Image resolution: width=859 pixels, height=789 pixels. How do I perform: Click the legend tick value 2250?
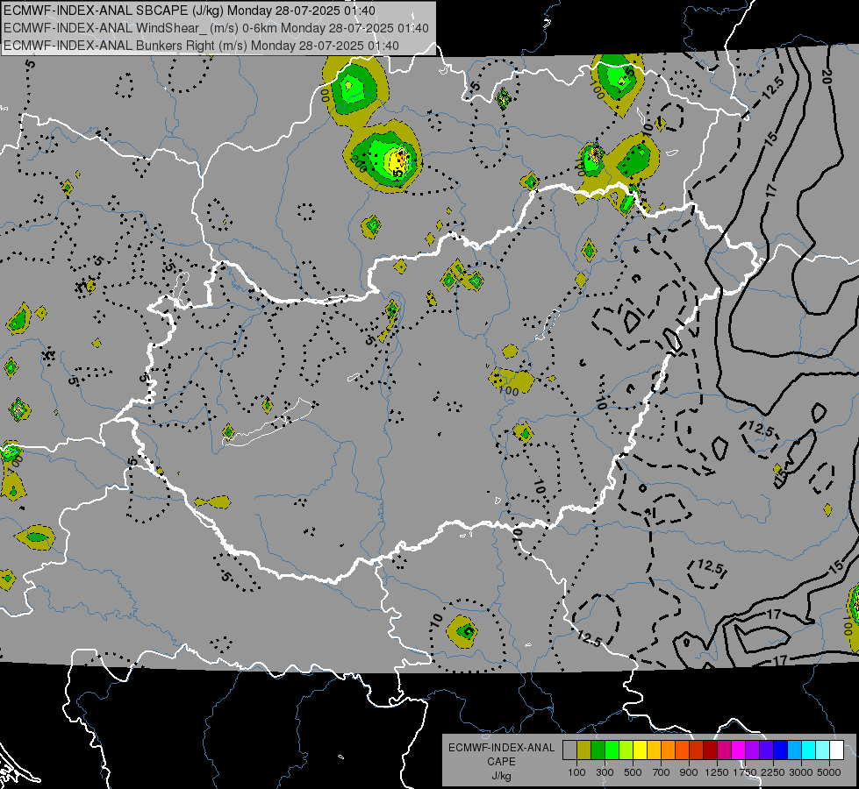click(773, 772)
